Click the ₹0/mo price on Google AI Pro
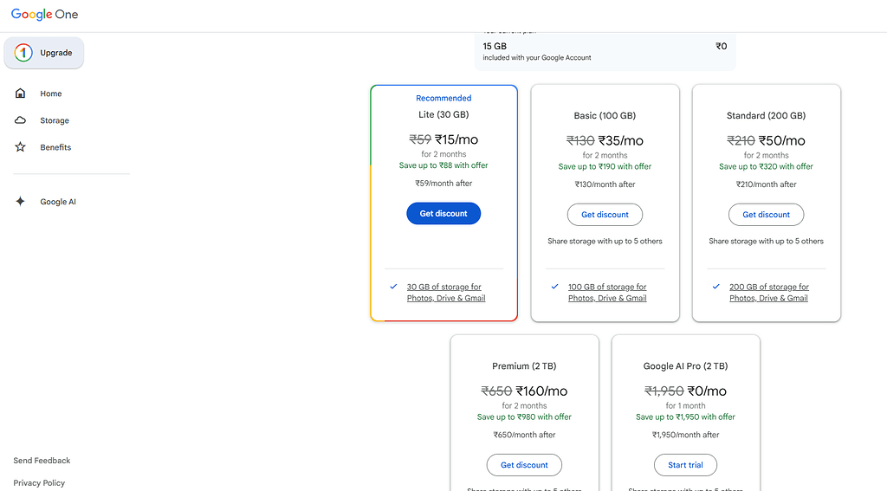Viewport: 887px width, 491px height. pos(707,391)
